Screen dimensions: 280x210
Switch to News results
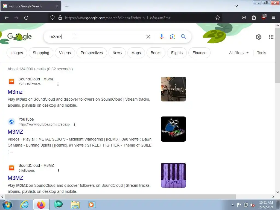click(x=117, y=53)
